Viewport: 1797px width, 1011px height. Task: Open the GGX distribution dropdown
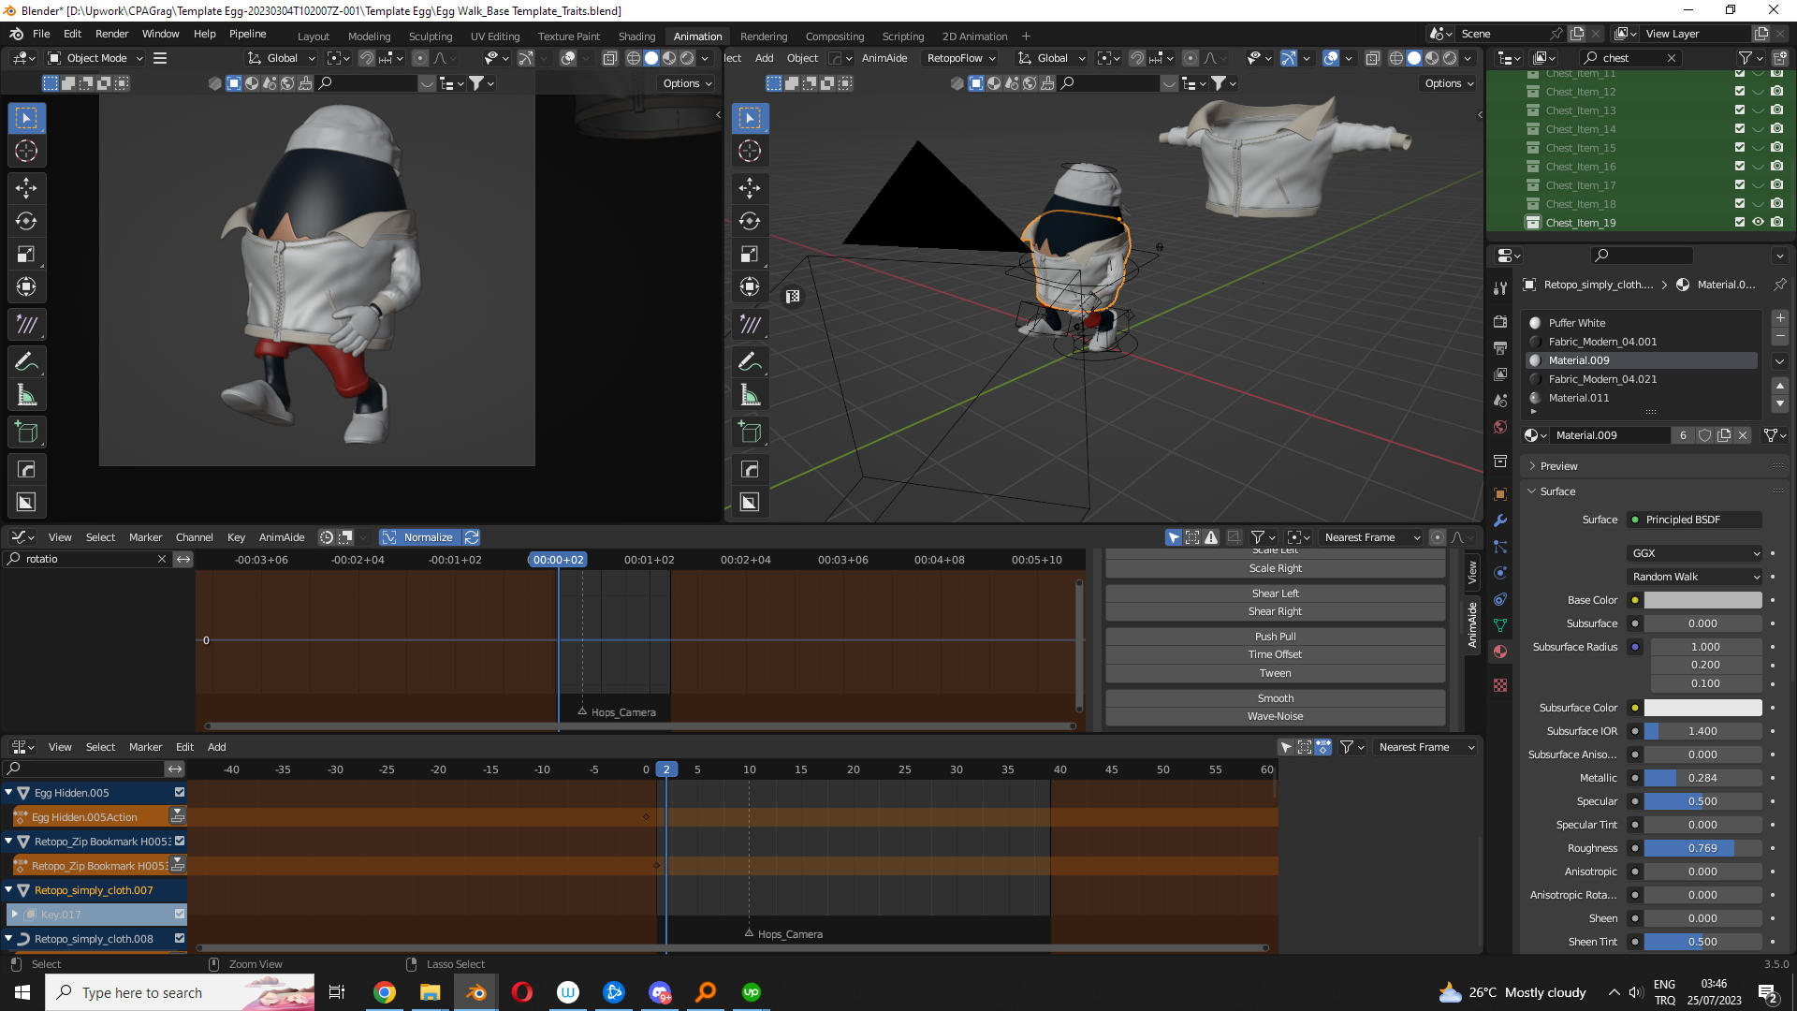click(1696, 553)
